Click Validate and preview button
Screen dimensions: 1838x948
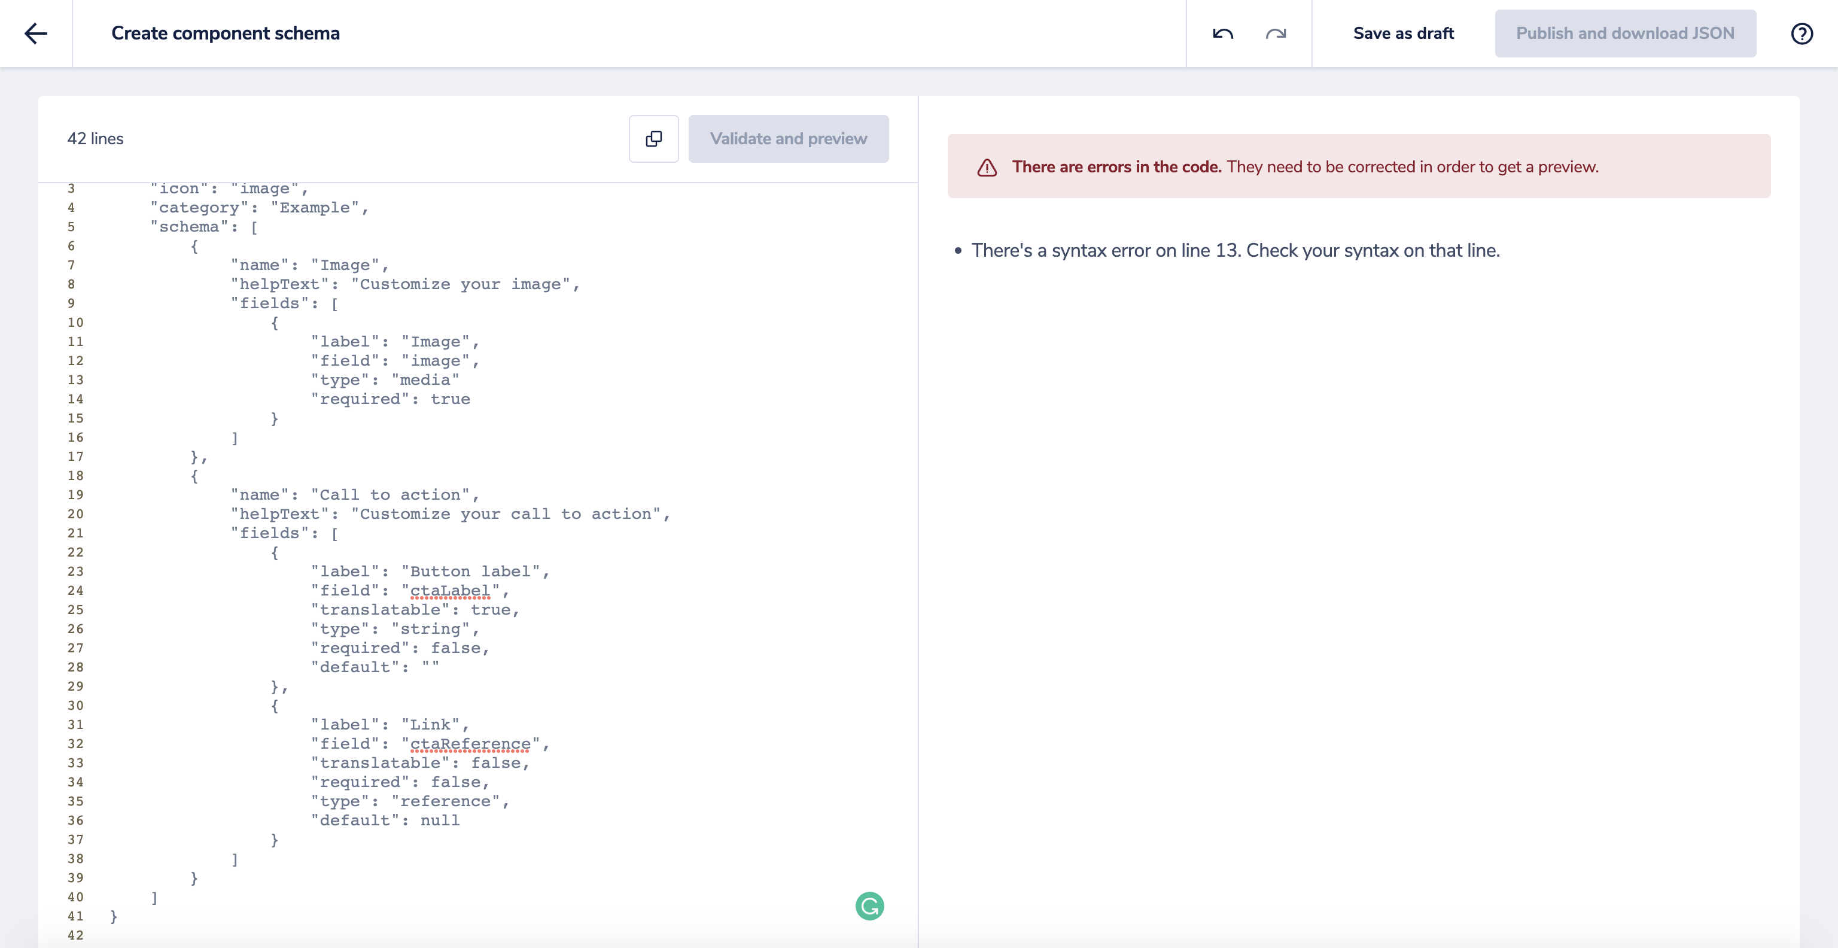coord(788,138)
